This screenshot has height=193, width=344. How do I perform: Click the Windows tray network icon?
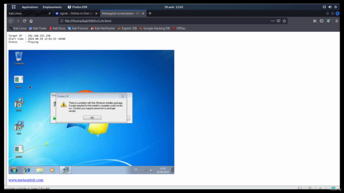pos(146,170)
